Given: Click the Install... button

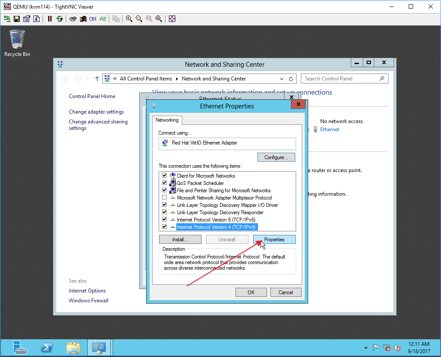Looking at the screenshot, I should [180, 240].
